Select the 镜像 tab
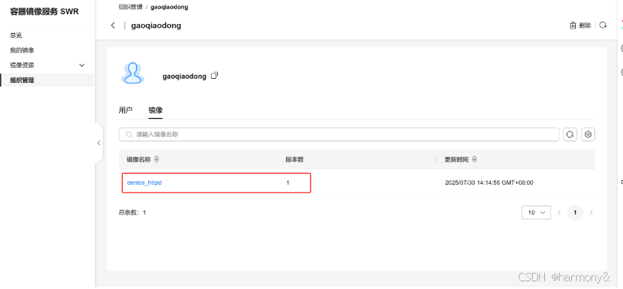Screen dimensions: 623x289 coord(155,110)
